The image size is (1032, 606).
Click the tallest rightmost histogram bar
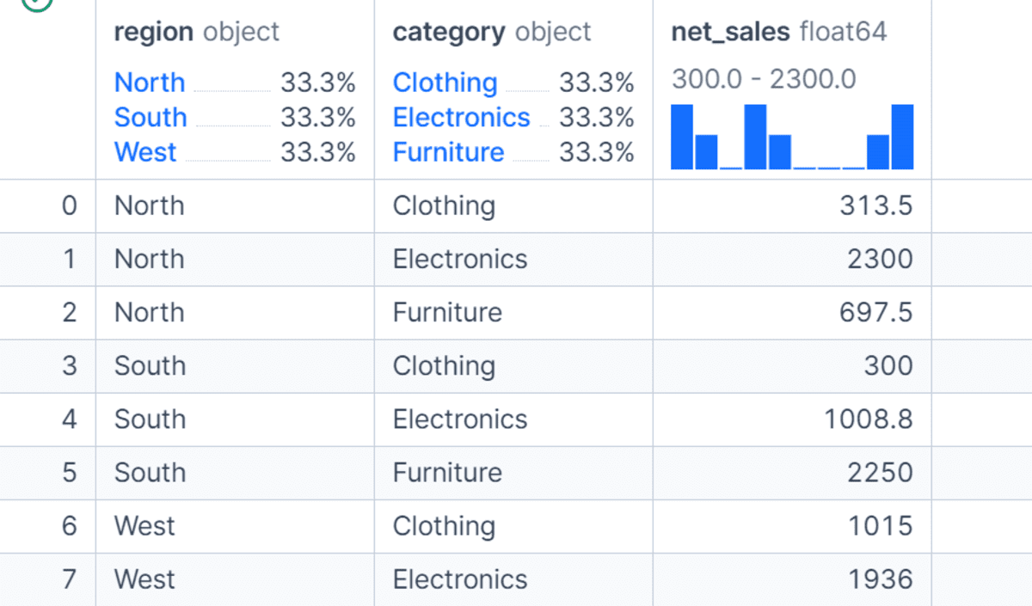[903, 137]
